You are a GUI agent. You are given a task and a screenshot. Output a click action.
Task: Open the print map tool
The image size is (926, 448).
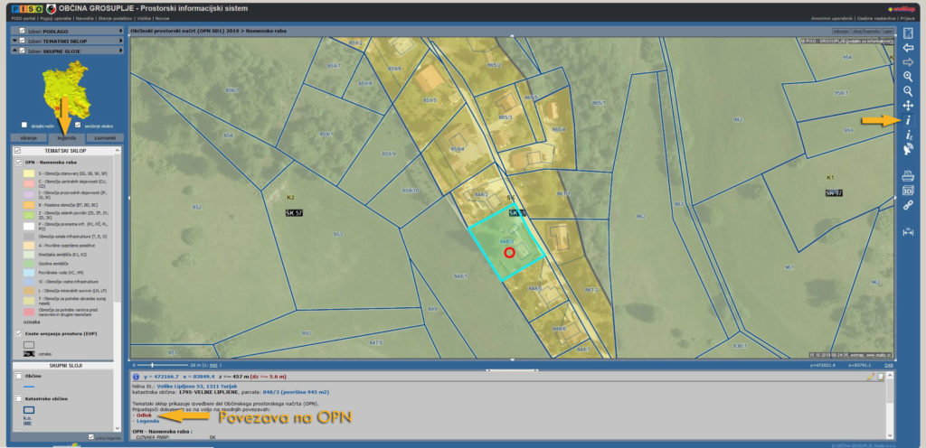coord(908,176)
